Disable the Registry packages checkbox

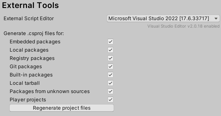(x=111, y=58)
